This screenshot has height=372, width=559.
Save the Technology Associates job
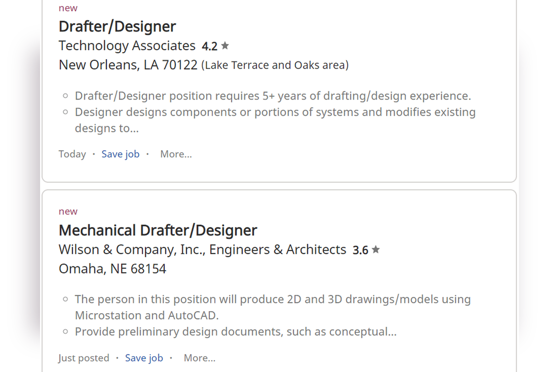(x=120, y=154)
